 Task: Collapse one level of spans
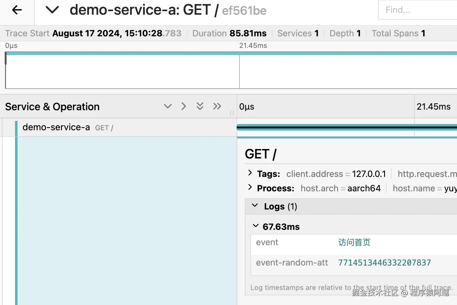click(184, 106)
